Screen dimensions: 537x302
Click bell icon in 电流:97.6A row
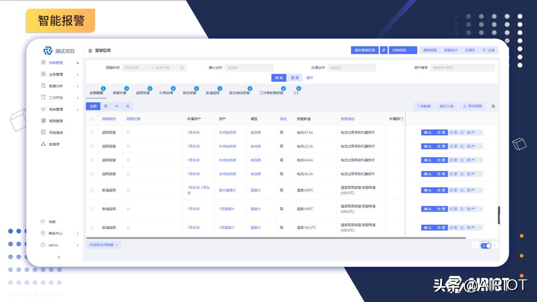pos(462,133)
